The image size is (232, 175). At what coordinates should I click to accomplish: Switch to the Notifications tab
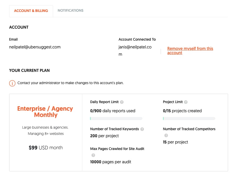pyautogui.click(x=71, y=11)
